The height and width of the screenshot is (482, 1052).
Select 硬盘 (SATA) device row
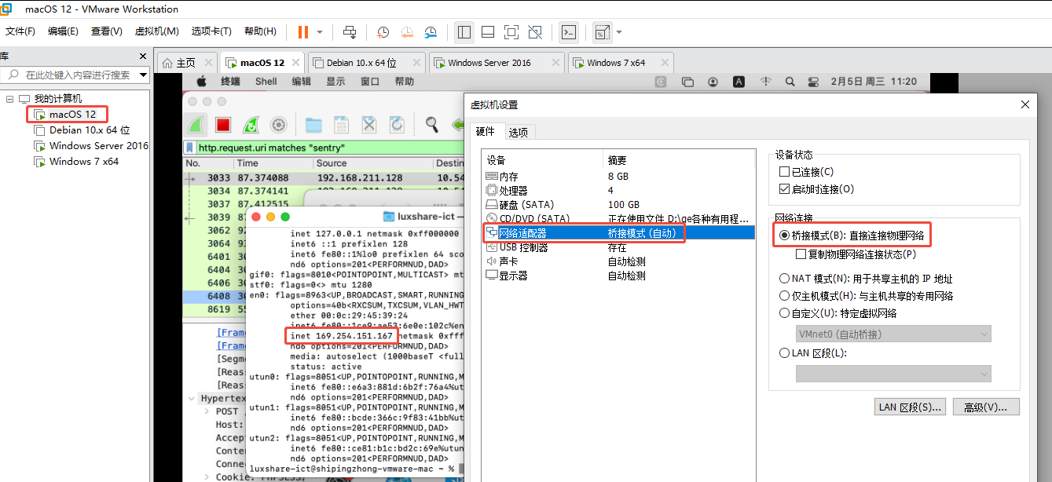(618, 205)
